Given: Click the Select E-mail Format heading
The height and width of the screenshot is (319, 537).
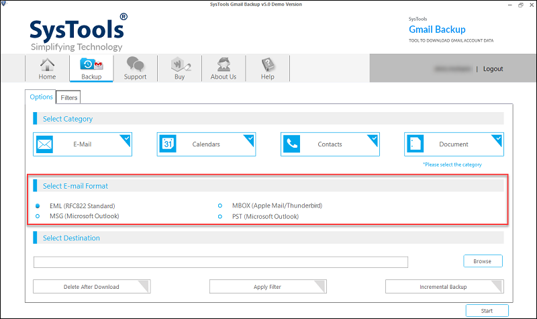Looking at the screenshot, I should coord(75,186).
